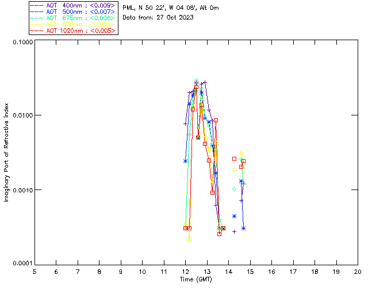Image resolution: width=368 pixels, height=294 pixels.
Task: Click the blue asterisk at the 12:00 start
Action: [x=185, y=161]
